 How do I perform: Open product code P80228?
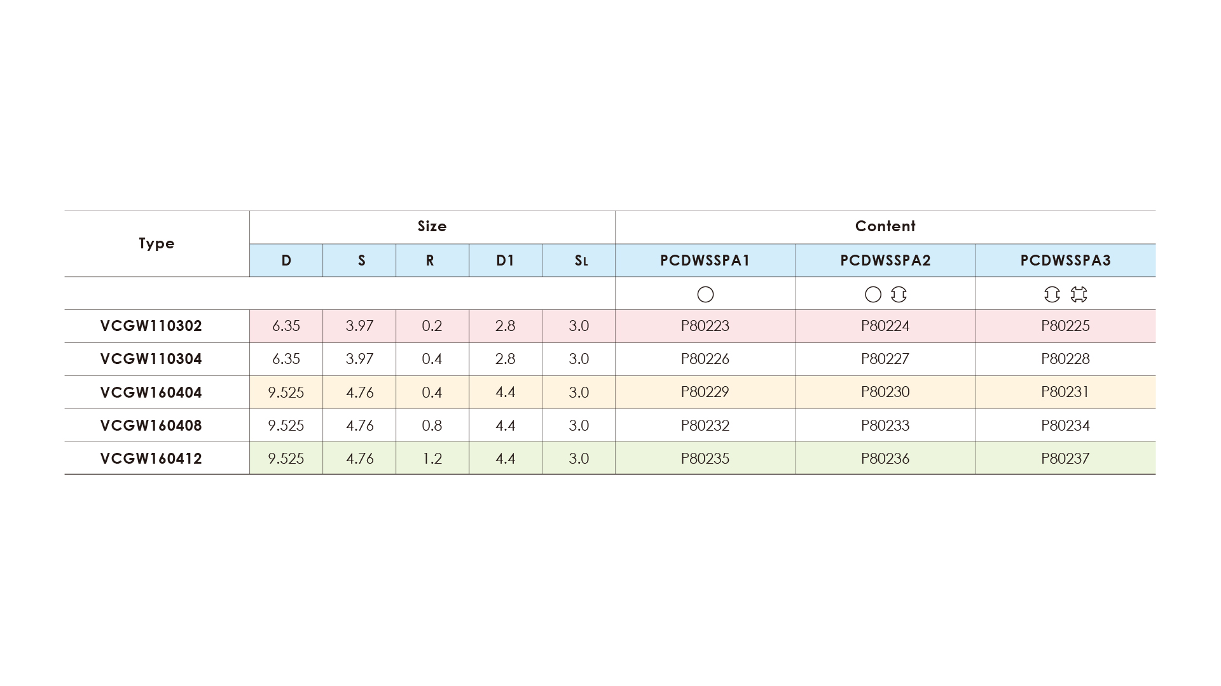point(1065,359)
